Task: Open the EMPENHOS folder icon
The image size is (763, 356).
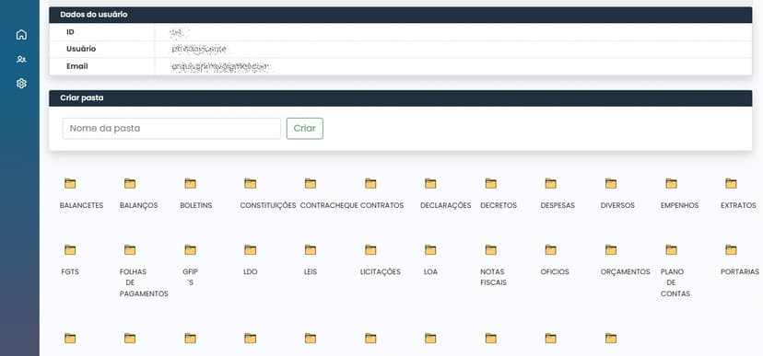Action: pos(672,184)
